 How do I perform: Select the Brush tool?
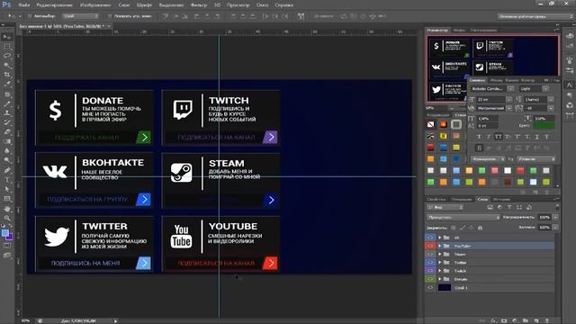tap(7, 103)
